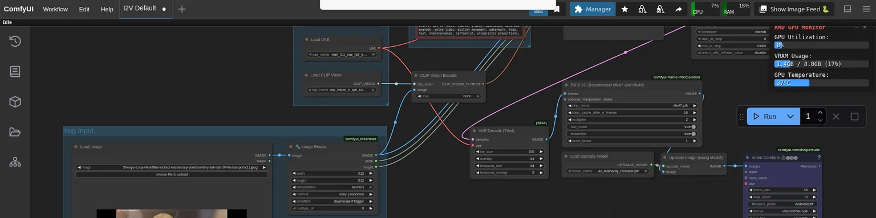Click the cancel X icon beside Run

pos(836,116)
